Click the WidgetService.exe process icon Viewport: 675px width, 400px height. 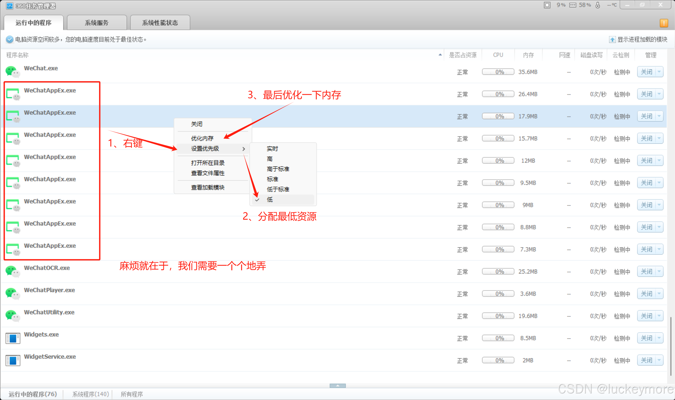(12, 360)
